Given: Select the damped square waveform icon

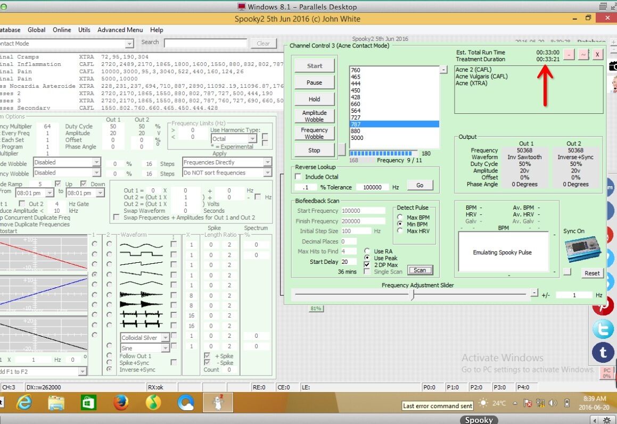Looking at the screenshot, I should [x=141, y=304].
